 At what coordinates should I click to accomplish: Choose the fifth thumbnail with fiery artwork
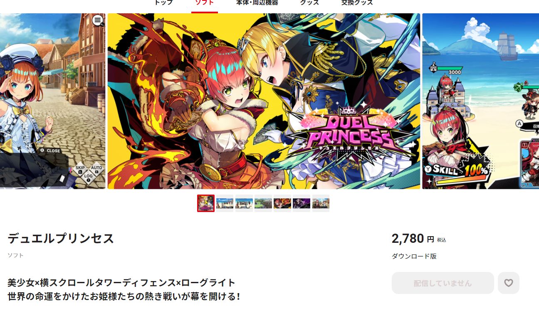(282, 203)
